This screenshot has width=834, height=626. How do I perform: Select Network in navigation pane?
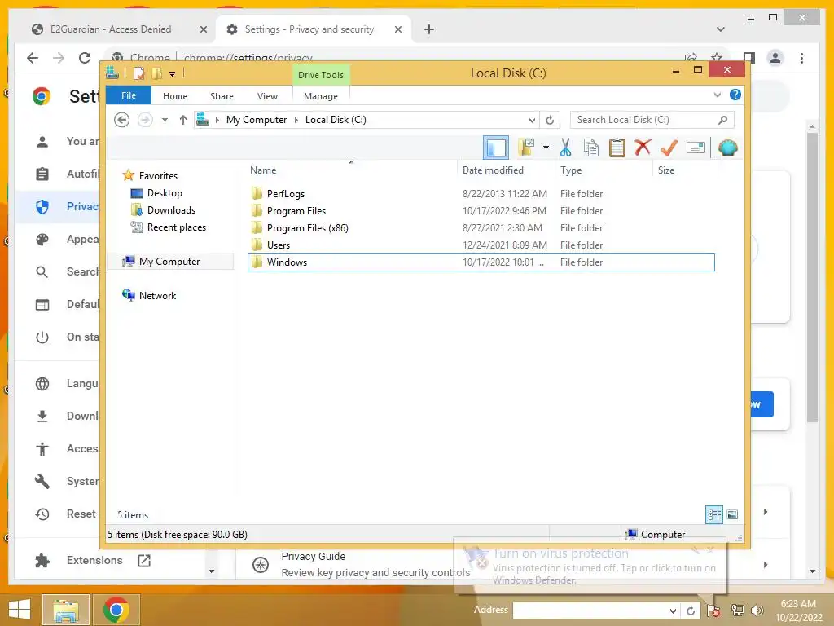pyautogui.click(x=157, y=295)
